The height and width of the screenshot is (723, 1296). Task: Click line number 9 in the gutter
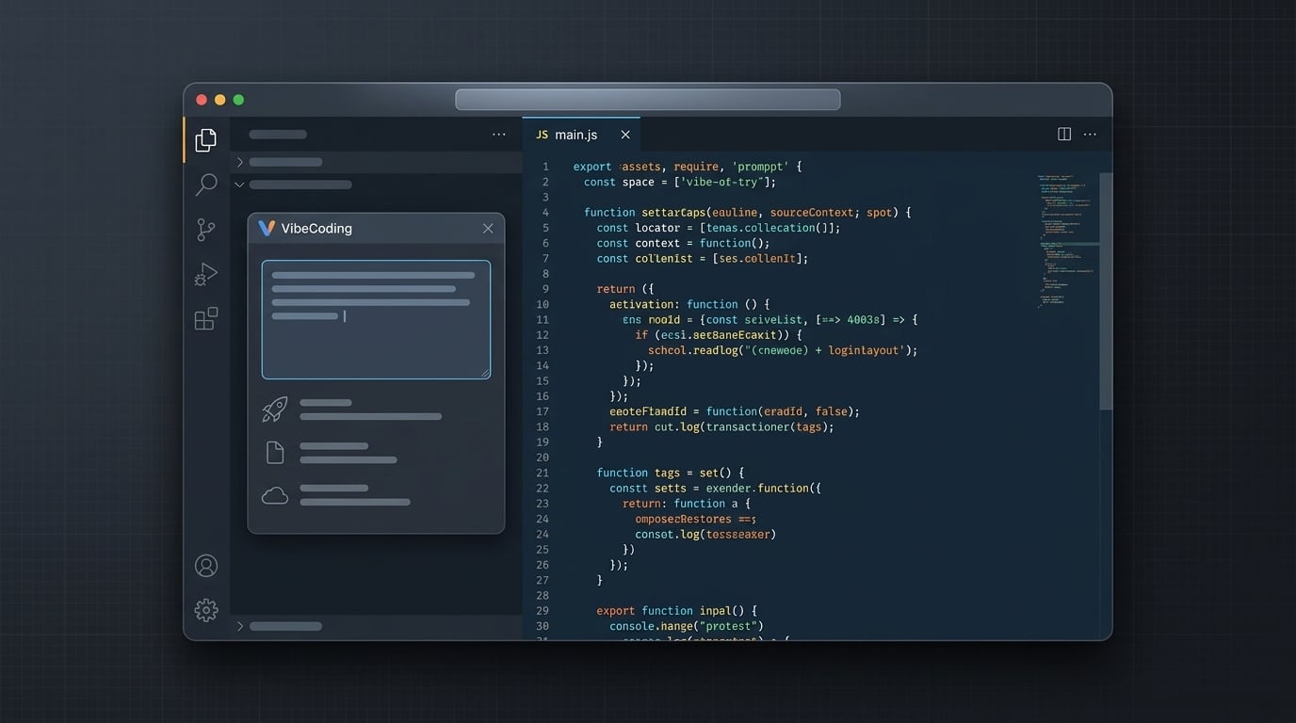pos(545,289)
